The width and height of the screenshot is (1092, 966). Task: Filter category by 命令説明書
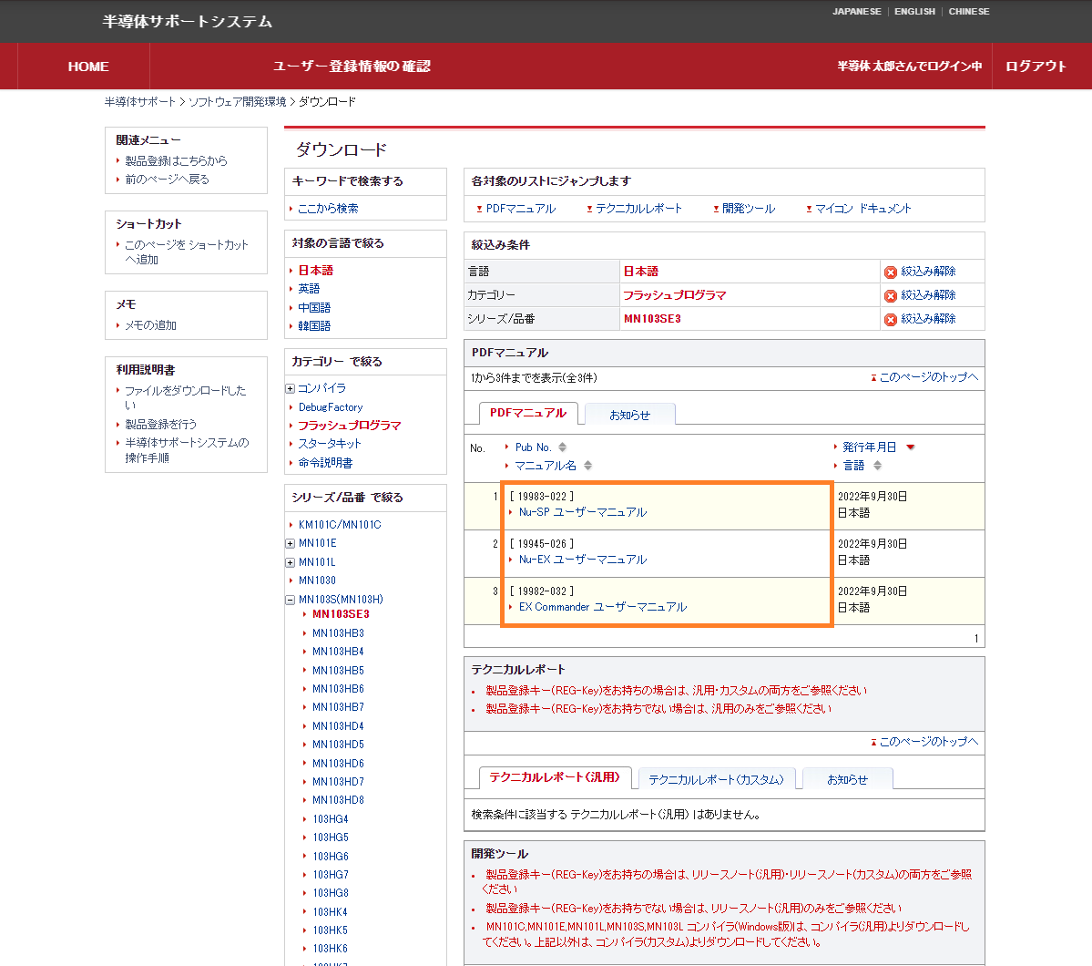[325, 462]
